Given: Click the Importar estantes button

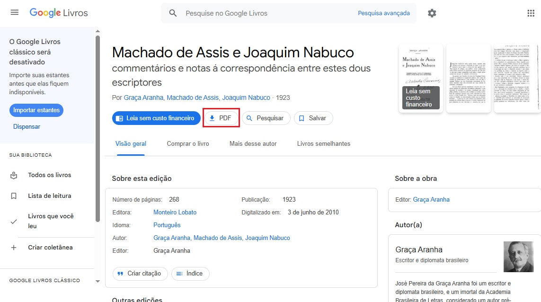Looking at the screenshot, I should pyautogui.click(x=36, y=110).
